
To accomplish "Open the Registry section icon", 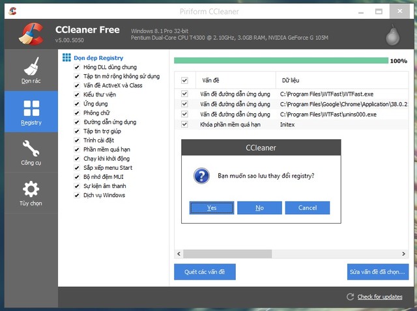I will (31, 108).
